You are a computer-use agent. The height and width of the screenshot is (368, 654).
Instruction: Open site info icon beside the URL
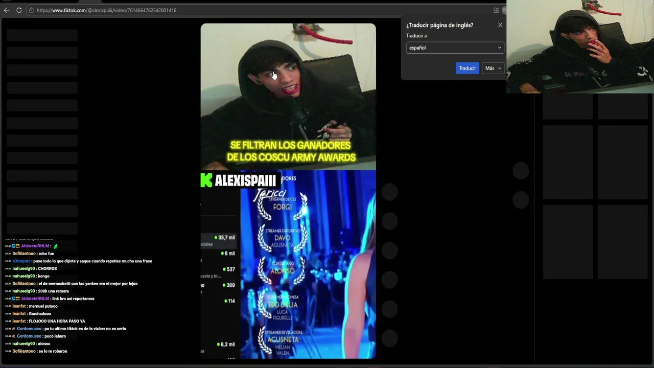click(x=31, y=10)
